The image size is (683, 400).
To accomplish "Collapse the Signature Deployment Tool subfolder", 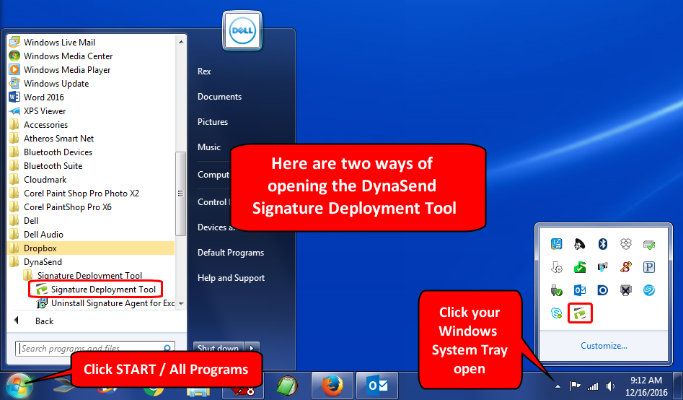I will 82,275.
